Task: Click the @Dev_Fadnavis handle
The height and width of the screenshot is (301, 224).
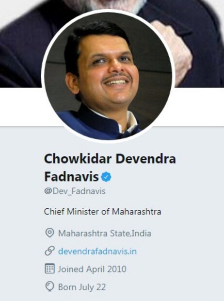Action: (x=75, y=191)
